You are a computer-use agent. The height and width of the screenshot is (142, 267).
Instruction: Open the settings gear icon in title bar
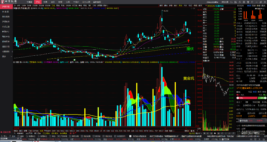pos(244,2)
